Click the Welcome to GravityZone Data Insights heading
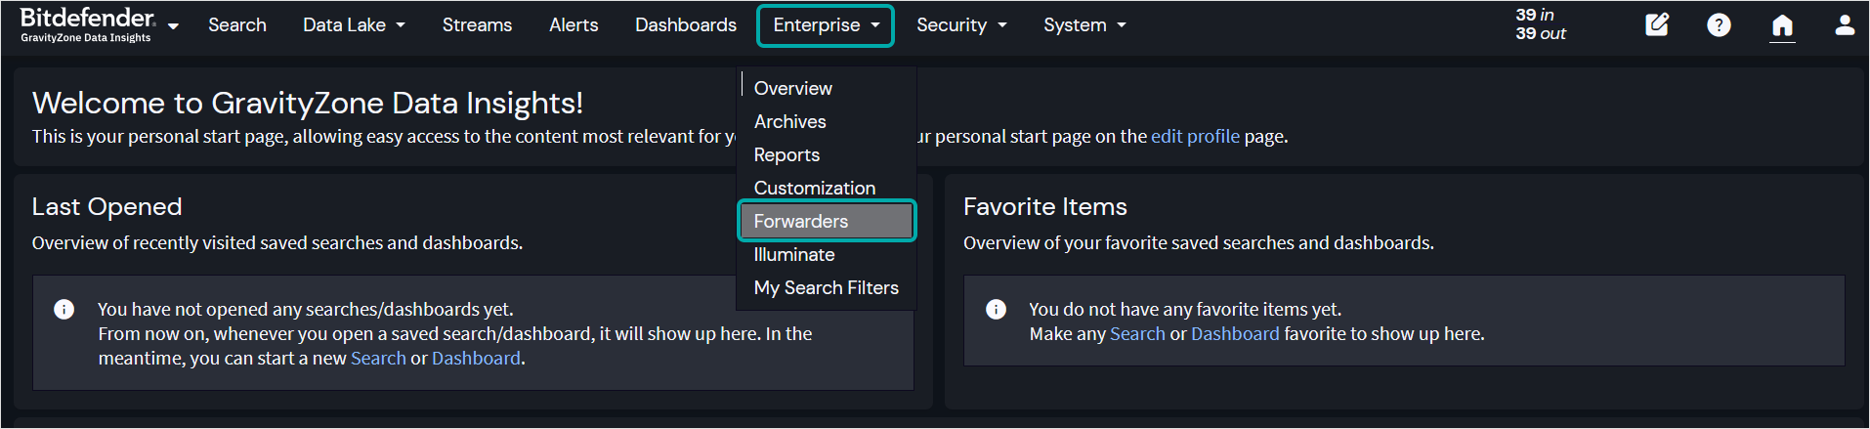This screenshot has width=1870, height=429. pyautogui.click(x=308, y=103)
